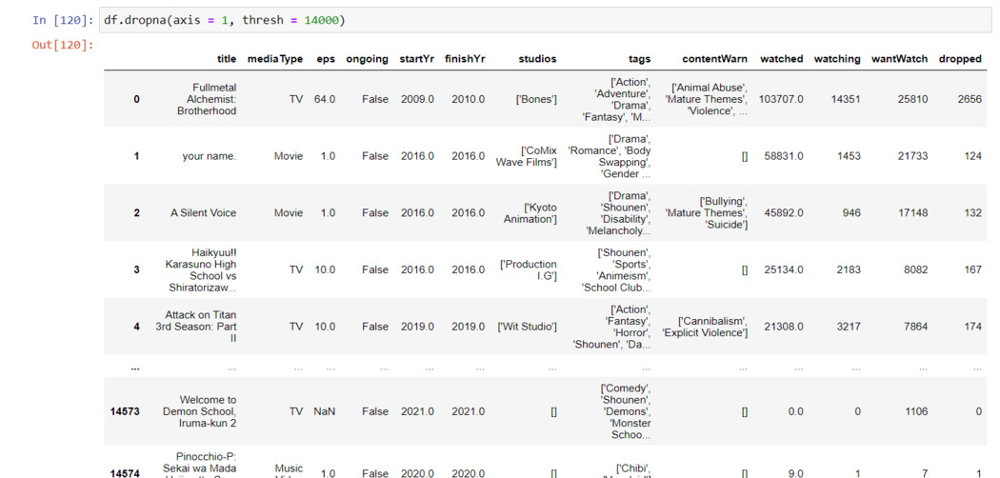Click the eps column header
This screenshot has width=1000, height=478.
tap(326, 59)
